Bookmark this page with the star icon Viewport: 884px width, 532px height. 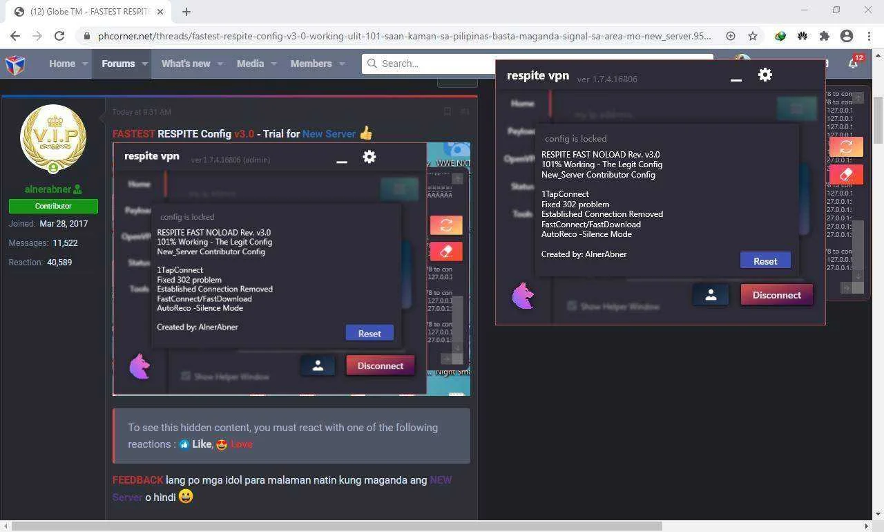(753, 36)
